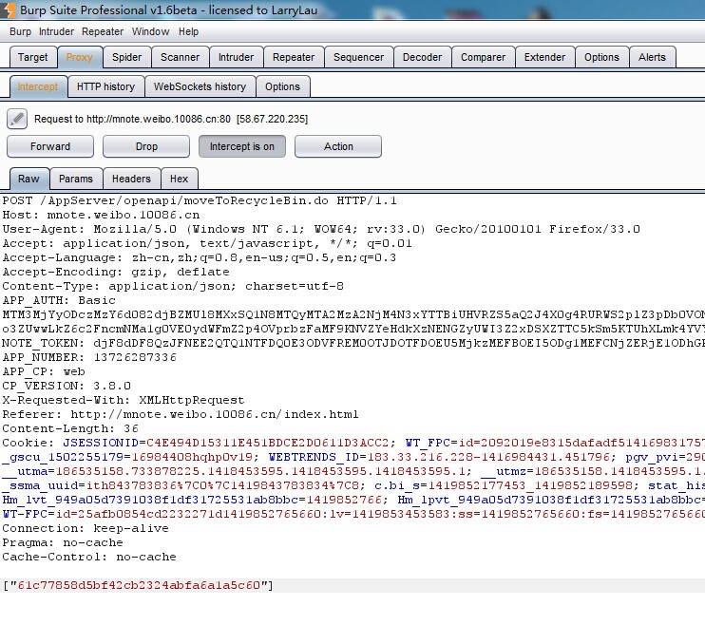Switch to the Target tab

pos(33,58)
